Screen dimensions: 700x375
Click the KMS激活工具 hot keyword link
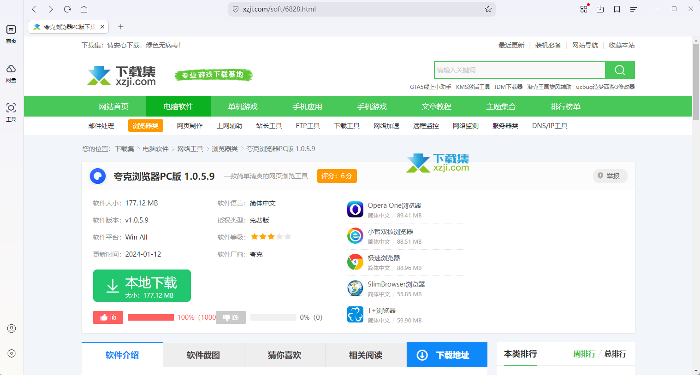click(473, 87)
